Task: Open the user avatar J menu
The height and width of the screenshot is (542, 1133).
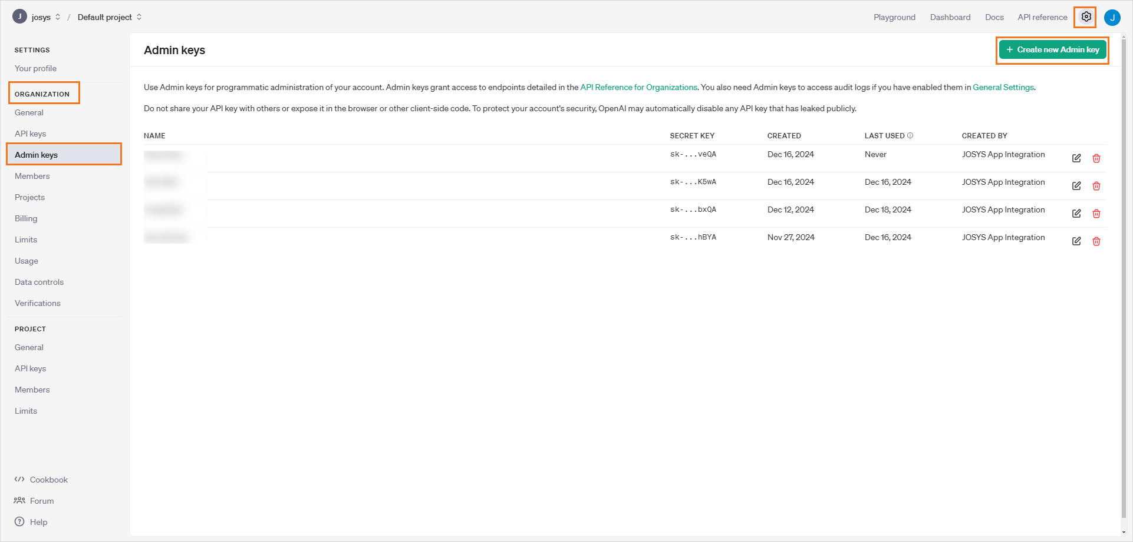Action: click(1112, 18)
